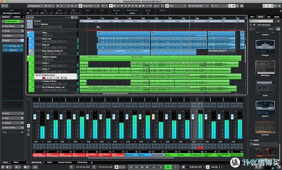Select the Draw pencil tool
Viewport: 282px width, 170px height.
coord(118,6)
